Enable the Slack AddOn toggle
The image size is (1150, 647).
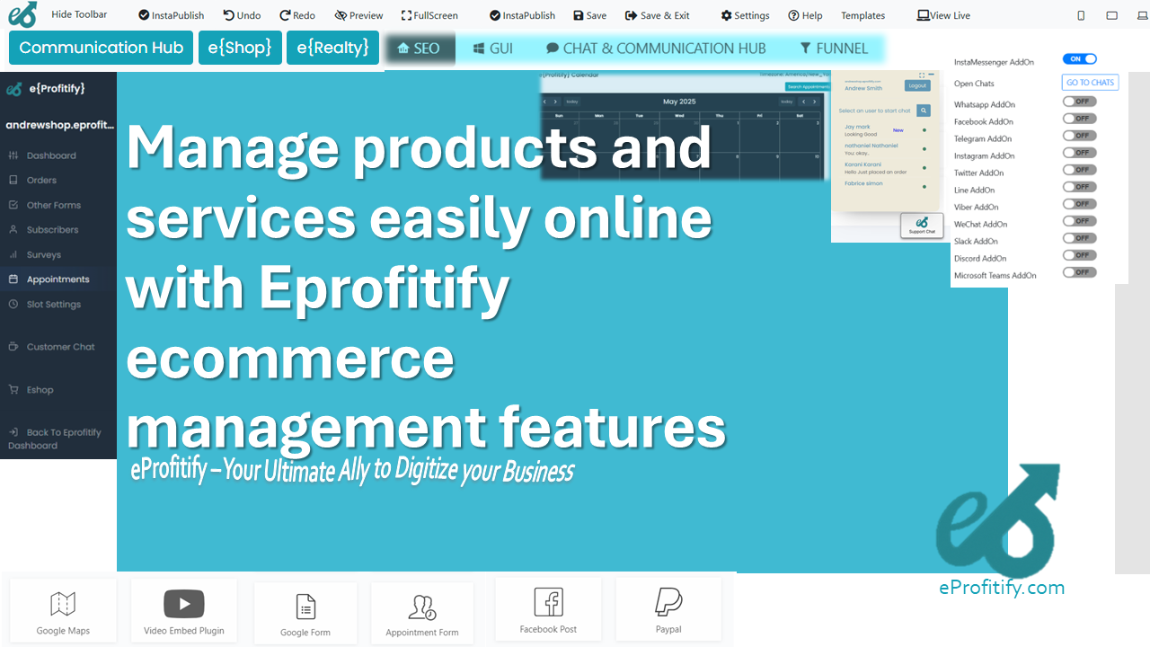(1079, 238)
